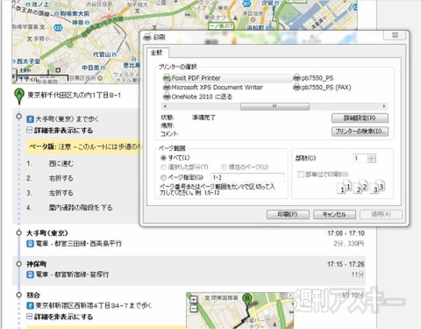This screenshot has height=329, width=421.
Task: Select the OneNote 2010 printer
Action: pos(197,97)
